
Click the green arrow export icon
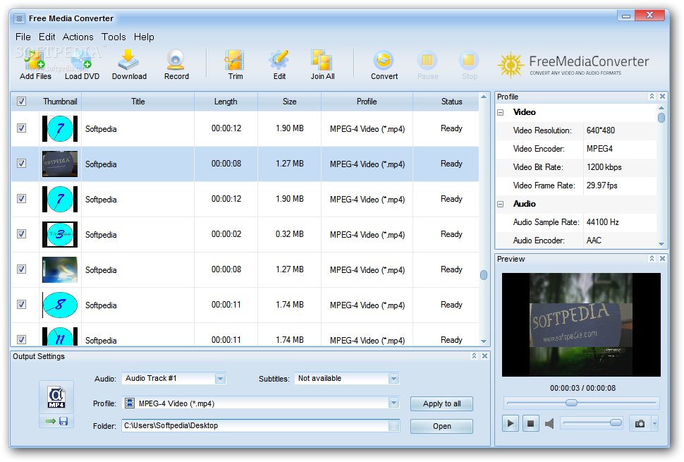click(51, 421)
